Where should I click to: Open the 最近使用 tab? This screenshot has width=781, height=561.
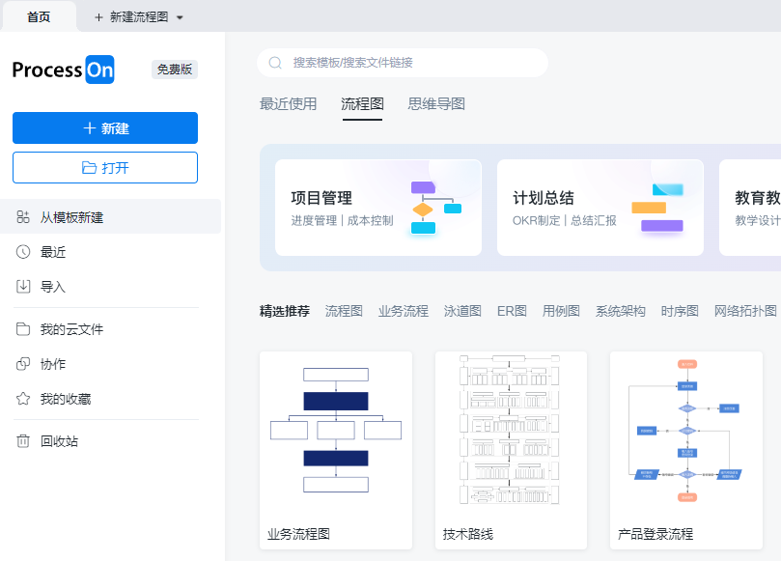[x=288, y=104]
